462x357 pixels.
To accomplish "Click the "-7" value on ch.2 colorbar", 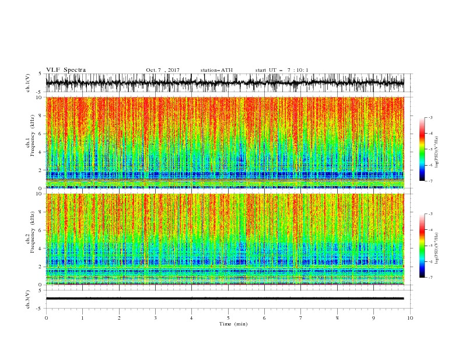I will 430,278.
